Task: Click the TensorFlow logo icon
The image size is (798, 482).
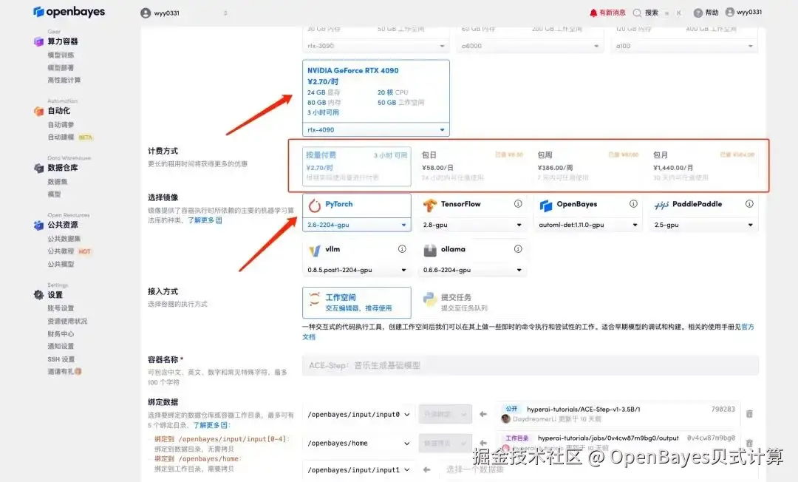Action: pos(430,205)
